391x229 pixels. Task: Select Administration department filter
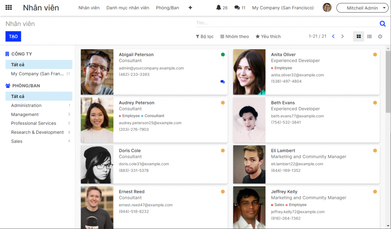(39, 105)
